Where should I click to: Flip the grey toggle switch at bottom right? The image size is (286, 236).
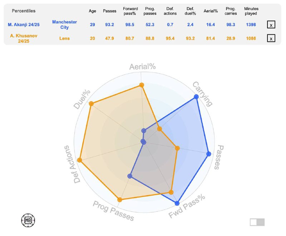pos(257,222)
